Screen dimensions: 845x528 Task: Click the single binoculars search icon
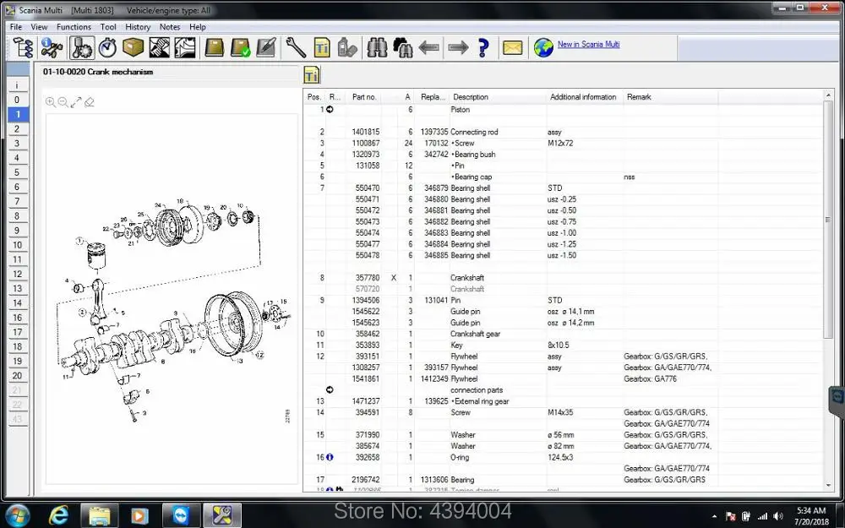[x=377, y=47]
